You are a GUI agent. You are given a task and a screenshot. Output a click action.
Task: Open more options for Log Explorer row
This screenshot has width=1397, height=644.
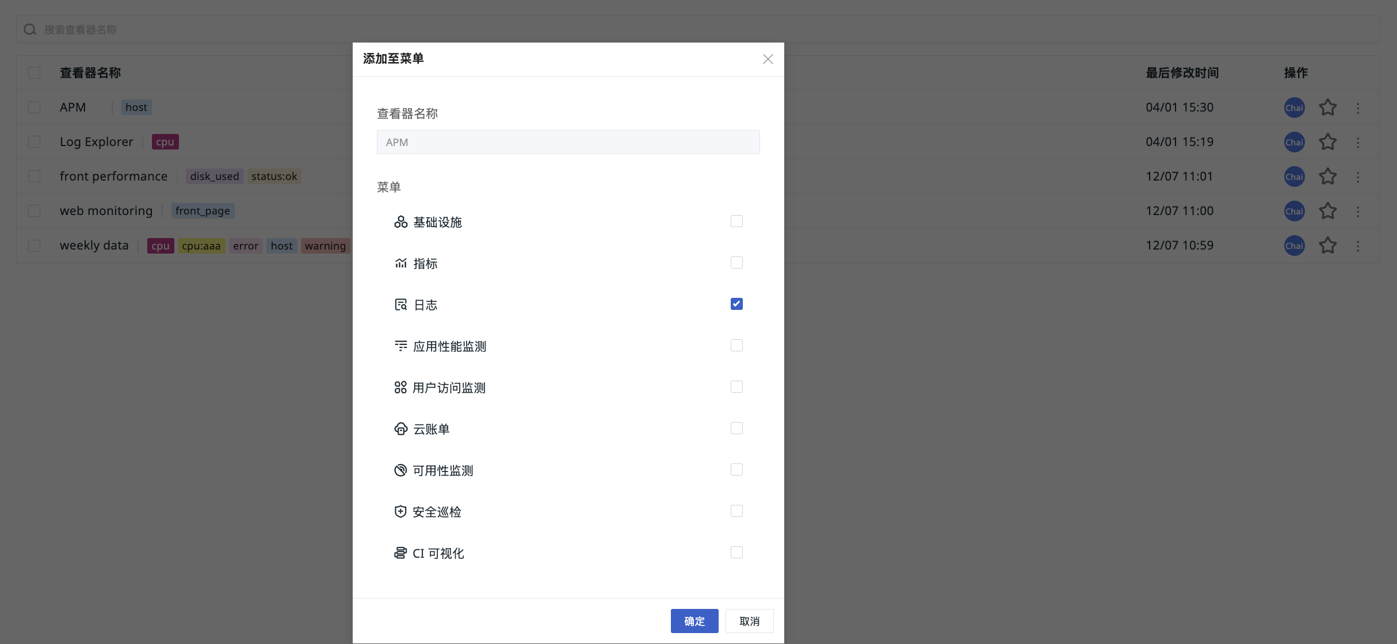click(x=1358, y=143)
